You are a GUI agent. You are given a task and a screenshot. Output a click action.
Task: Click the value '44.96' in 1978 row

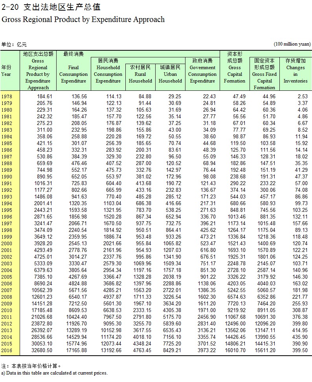(269, 96)
